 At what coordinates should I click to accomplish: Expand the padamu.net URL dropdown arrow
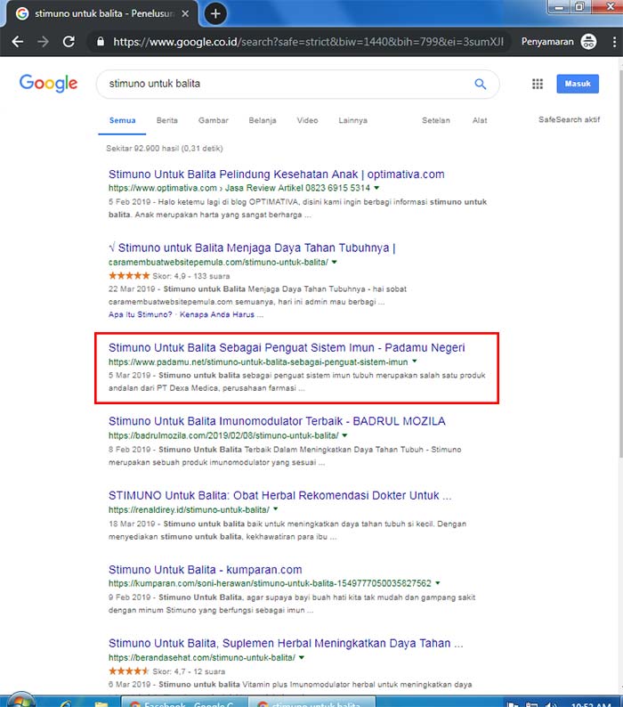click(414, 362)
